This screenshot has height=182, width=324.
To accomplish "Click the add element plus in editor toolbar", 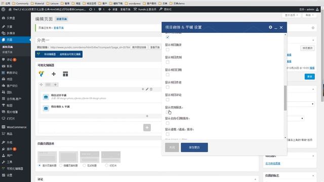I will click(54, 74).
